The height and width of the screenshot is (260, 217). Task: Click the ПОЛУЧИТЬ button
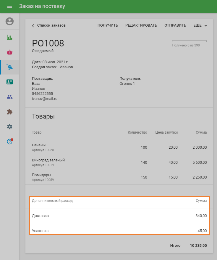(x=107, y=25)
